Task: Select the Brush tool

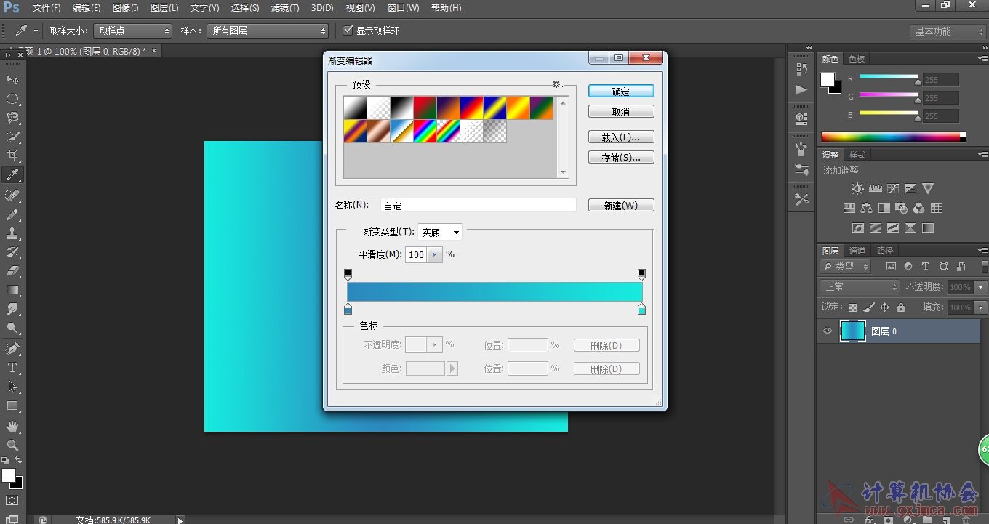Action: [12, 215]
